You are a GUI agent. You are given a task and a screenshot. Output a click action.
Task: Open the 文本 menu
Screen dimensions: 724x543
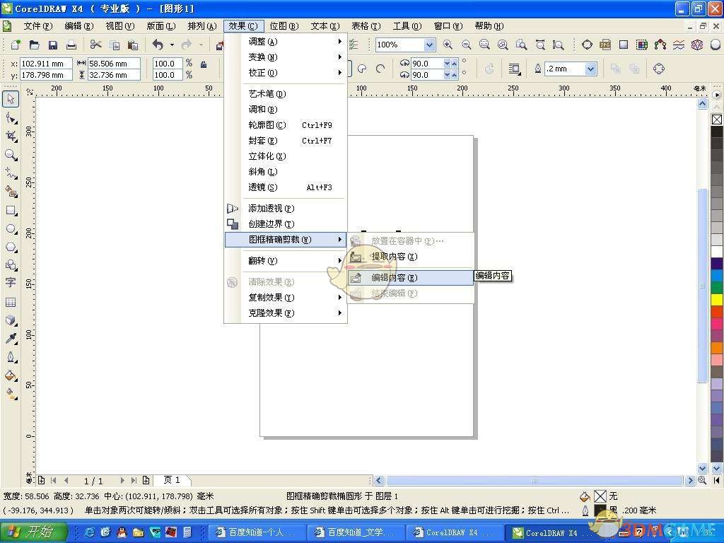(324, 26)
